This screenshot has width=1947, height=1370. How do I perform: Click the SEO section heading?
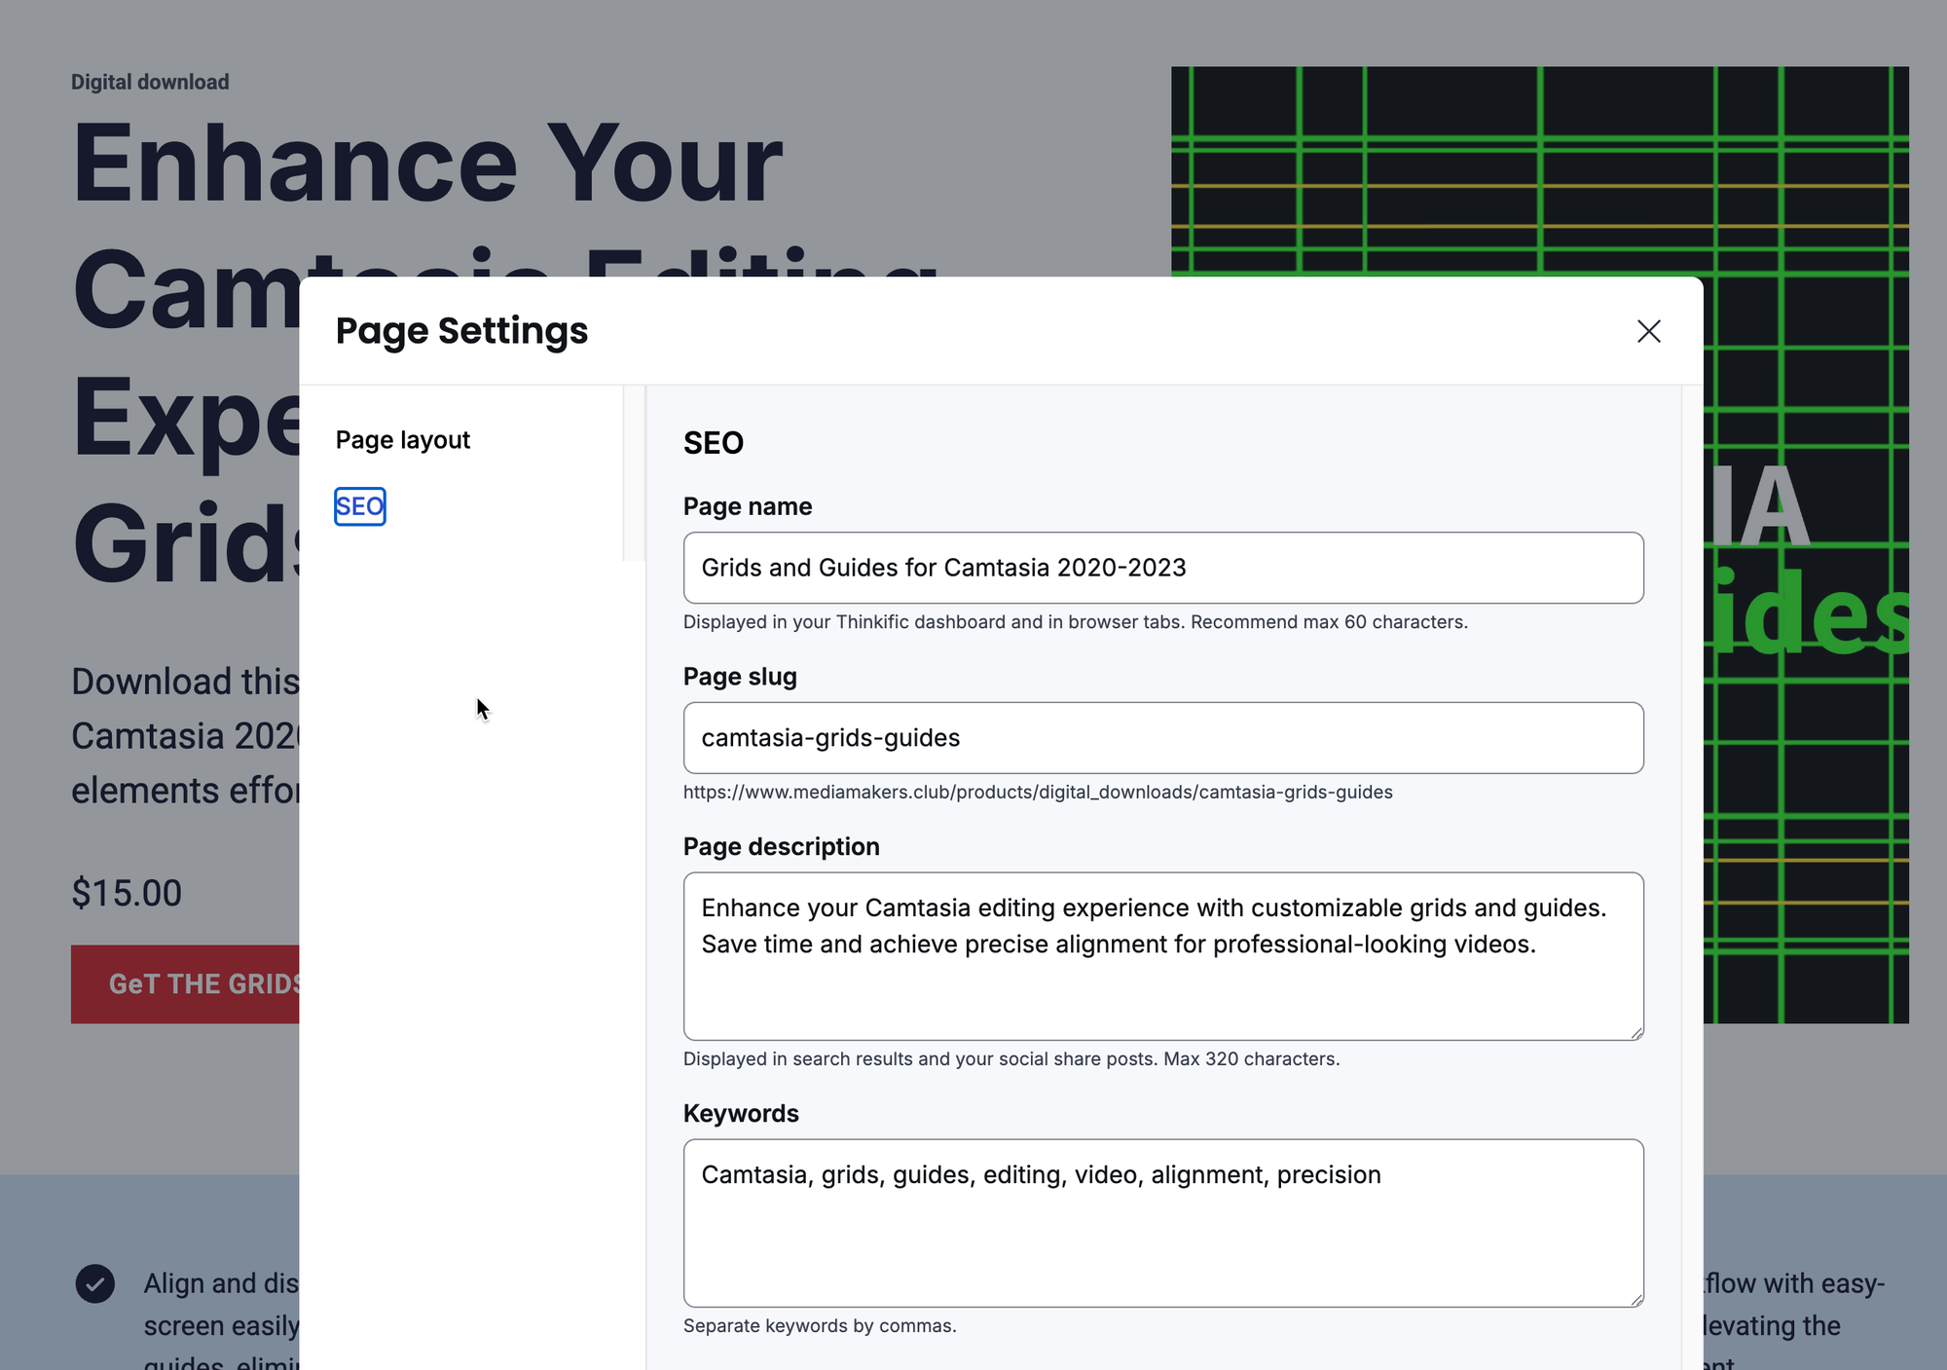coord(713,443)
